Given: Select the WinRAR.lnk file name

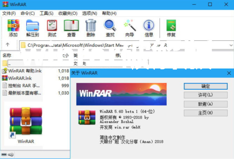Looking at the screenshot, I should [x=20, y=78].
